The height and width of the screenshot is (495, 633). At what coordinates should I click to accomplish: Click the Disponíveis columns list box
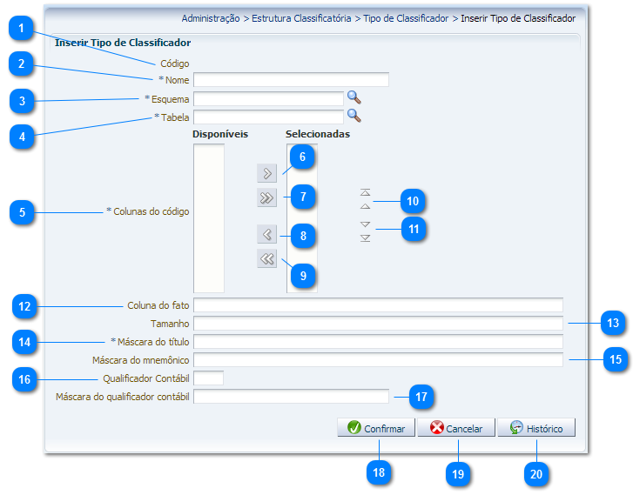click(209, 217)
